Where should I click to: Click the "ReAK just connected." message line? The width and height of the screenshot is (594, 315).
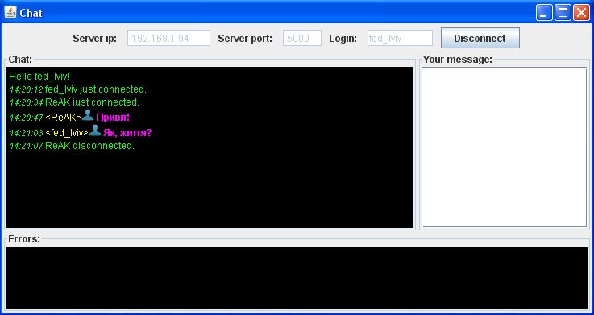(x=74, y=102)
